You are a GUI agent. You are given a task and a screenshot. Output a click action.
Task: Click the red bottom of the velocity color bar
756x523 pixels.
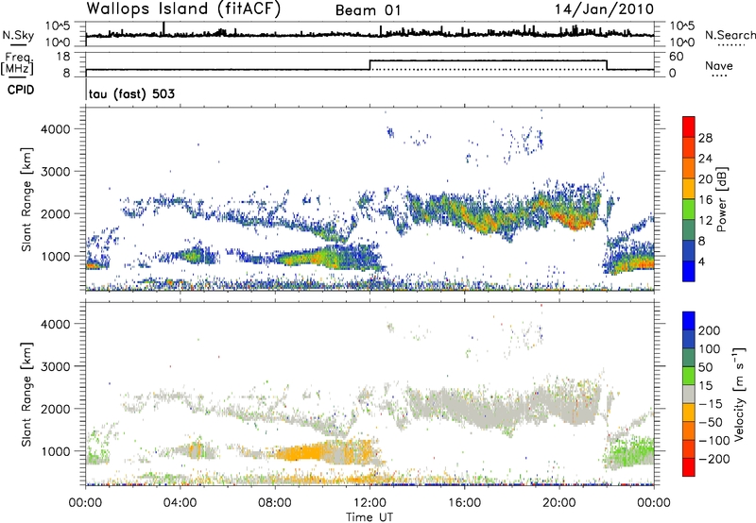point(689,467)
